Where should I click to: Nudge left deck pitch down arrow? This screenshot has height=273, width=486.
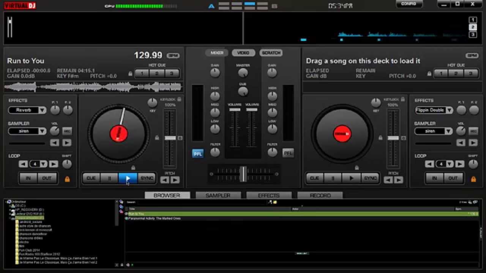[165, 180]
